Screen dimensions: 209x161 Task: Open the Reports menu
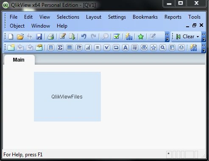click(173, 17)
